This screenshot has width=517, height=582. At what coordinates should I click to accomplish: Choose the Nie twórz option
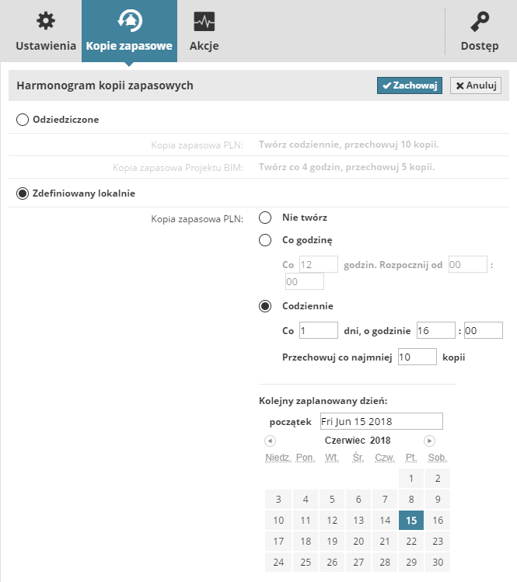pos(265,218)
